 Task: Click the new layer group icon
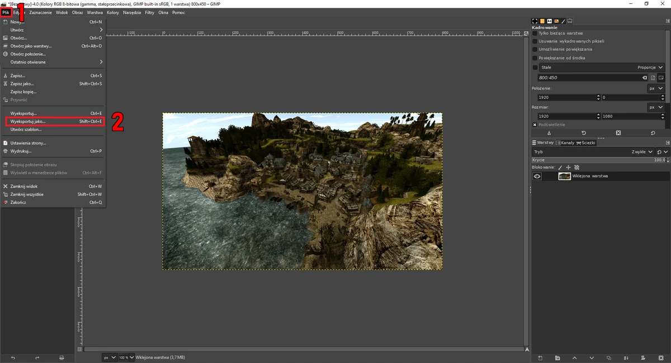coord(557,357)
